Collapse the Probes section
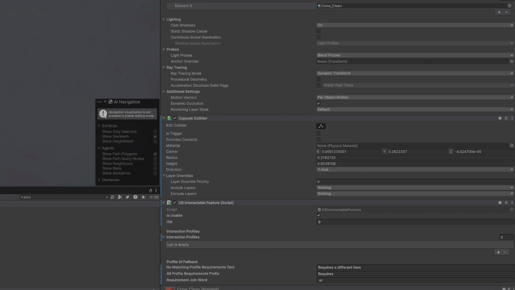 pyautogui.click(x=164, y=50)
